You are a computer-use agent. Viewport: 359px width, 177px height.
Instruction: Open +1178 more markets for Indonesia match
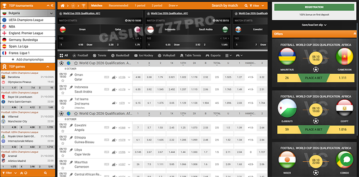coord(122,89)
